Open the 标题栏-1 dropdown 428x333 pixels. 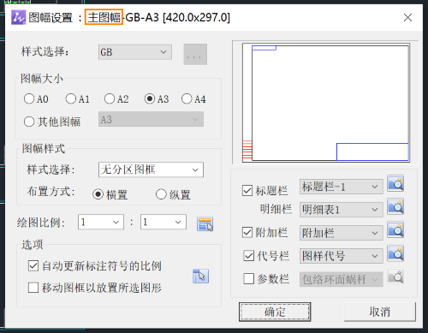pyautogui.click(x=342, y=187)
